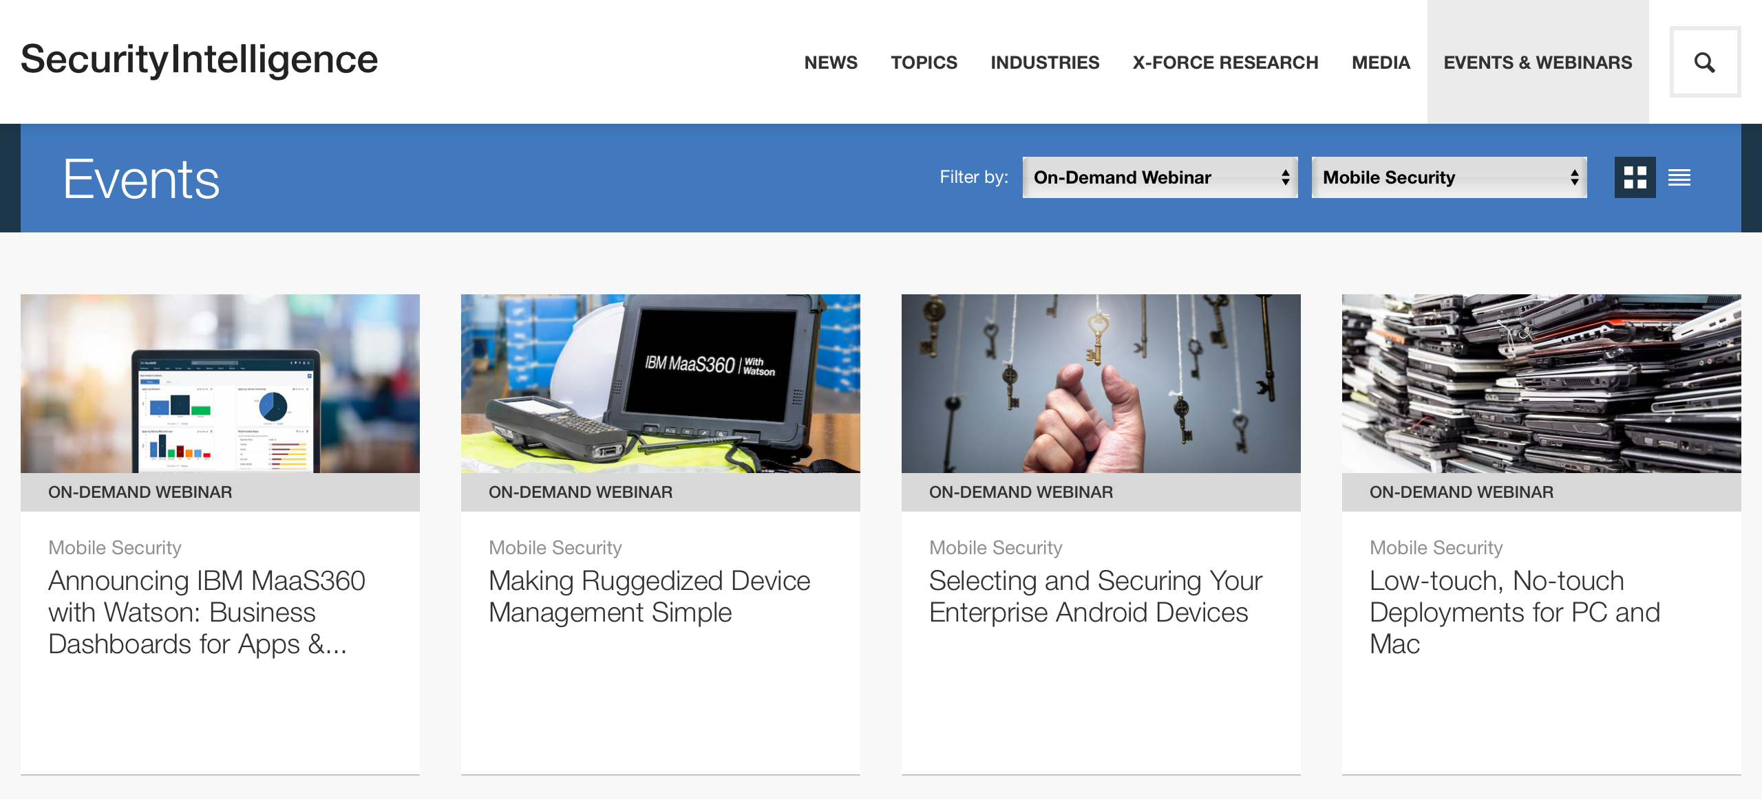Viewport: 1762px width, 799px height.
Task: Open Low-touch, No-touch Deployments for PC and Mac
Action: (x=1515, y=613)
